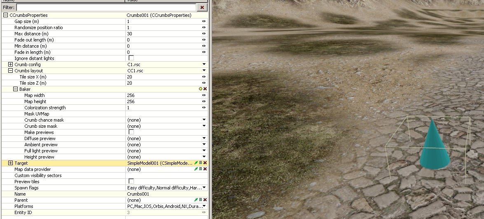Enable the Preview tiles checkbox

(131, 181)
